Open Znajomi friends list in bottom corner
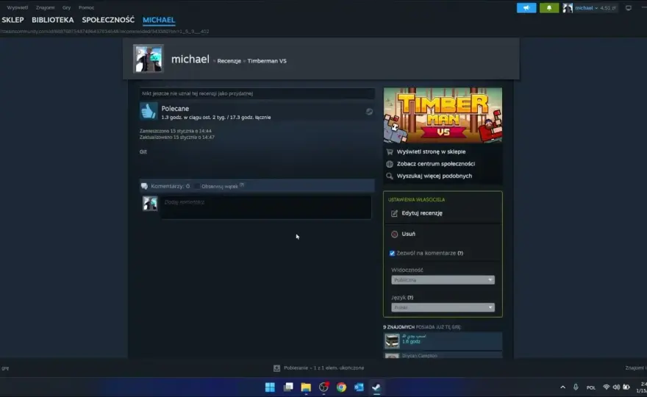Viewport: 647px width, 397px height. pos(635,368)
